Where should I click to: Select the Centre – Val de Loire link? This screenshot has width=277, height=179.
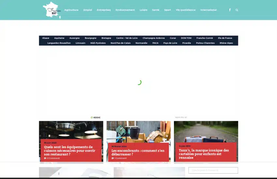click(x=127, y=38)
